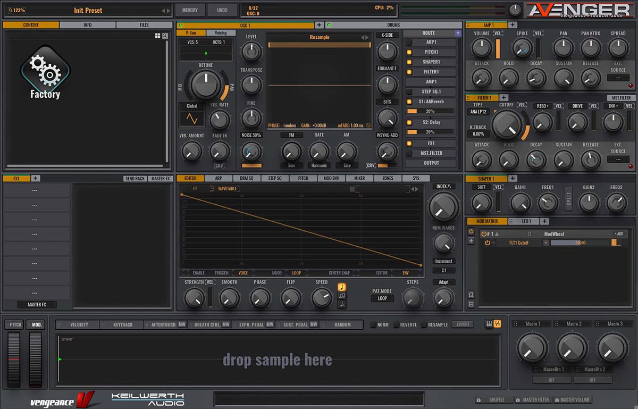Image resolution: width=638 pixels, height=409 pixels.
Task: Click the purple plus in ROUTE header
Action: tap(458, 33)
